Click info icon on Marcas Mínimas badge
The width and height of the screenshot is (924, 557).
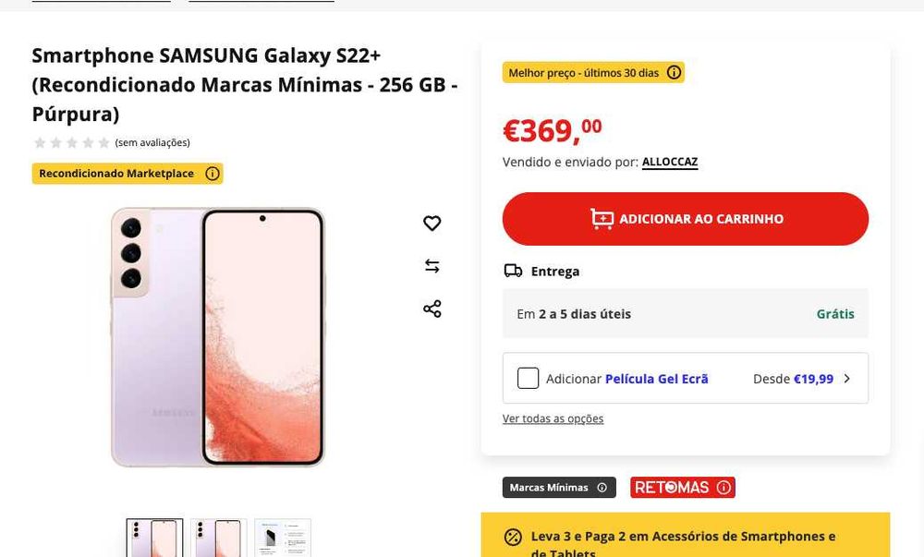[x=602, y=488]
